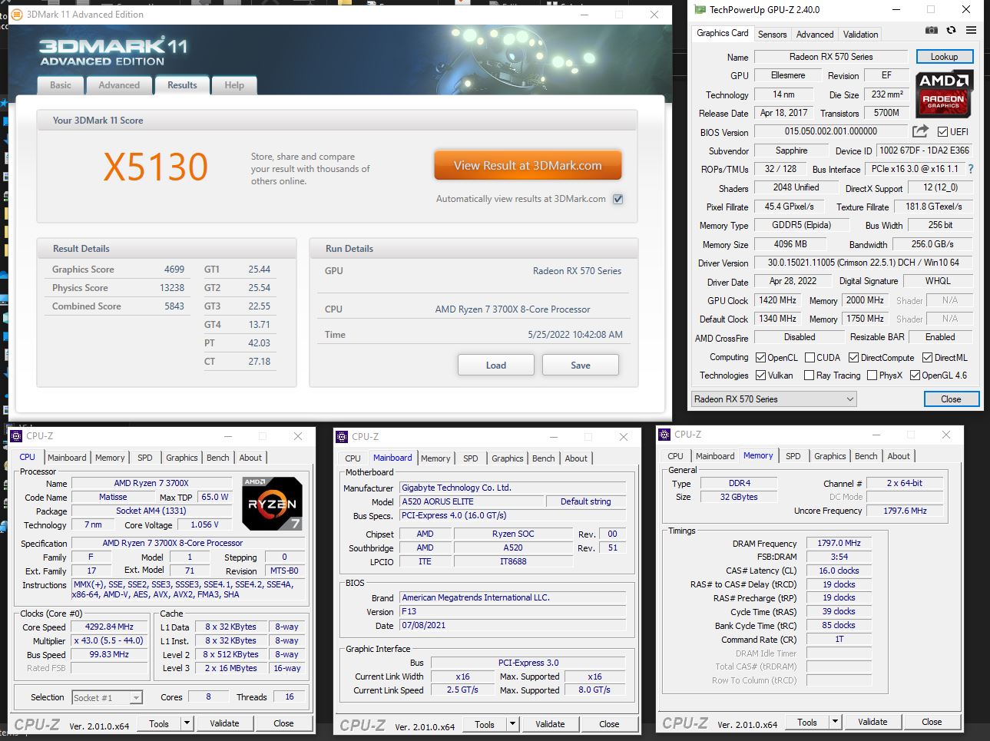
Task: Click the Combined Score value 5843
Action: tap(174, 306)
